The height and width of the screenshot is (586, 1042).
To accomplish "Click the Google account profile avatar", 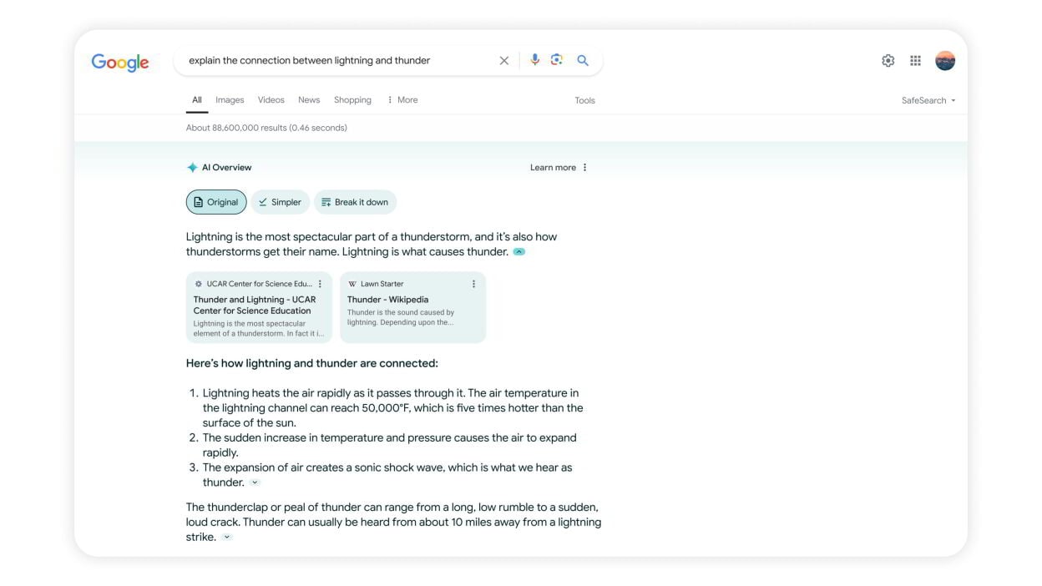I will (x=945, y=60).
